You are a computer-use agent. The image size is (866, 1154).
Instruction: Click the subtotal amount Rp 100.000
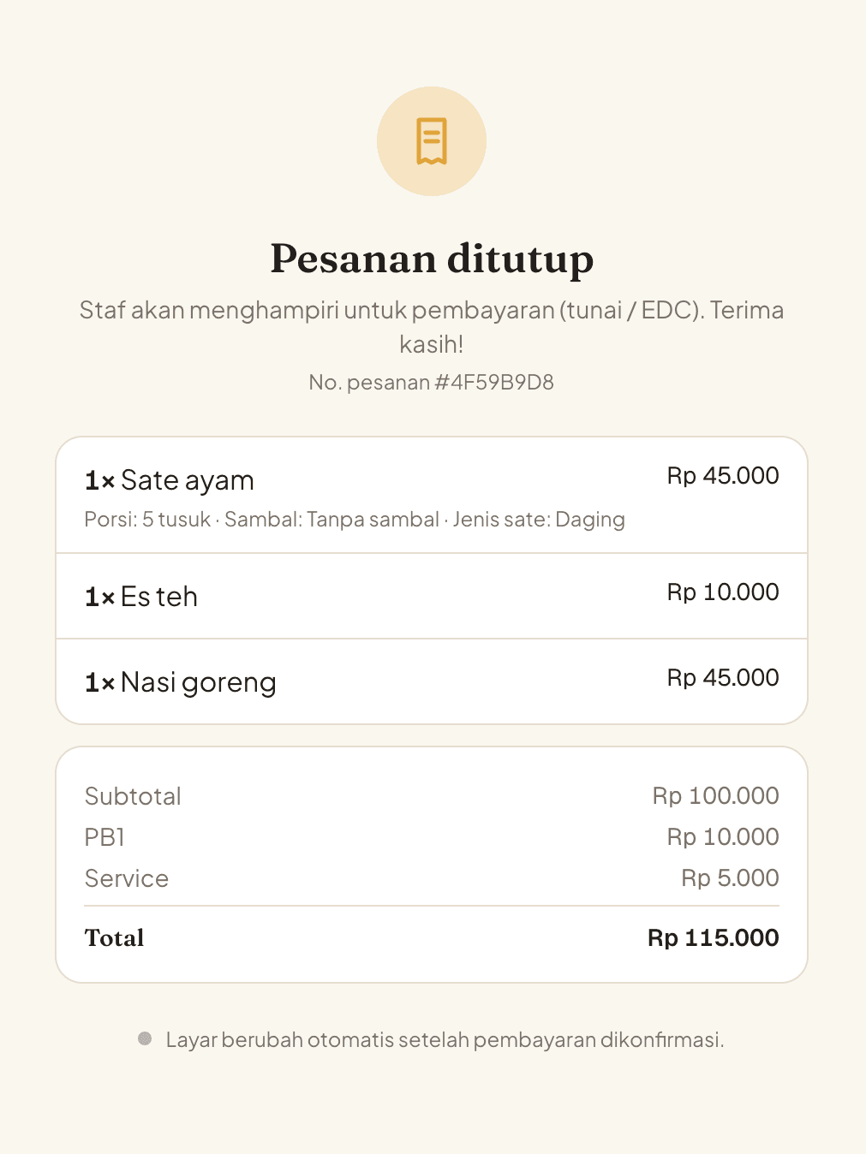click(x=715, y=796)
